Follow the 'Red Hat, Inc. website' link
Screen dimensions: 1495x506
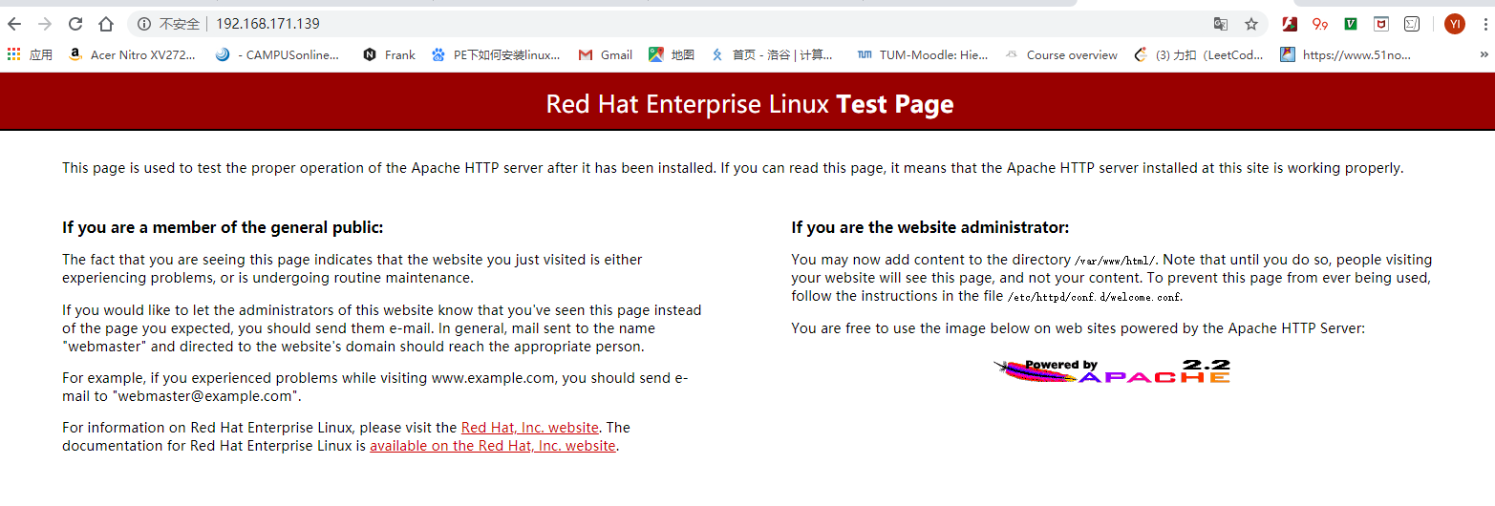coord(530,428)
